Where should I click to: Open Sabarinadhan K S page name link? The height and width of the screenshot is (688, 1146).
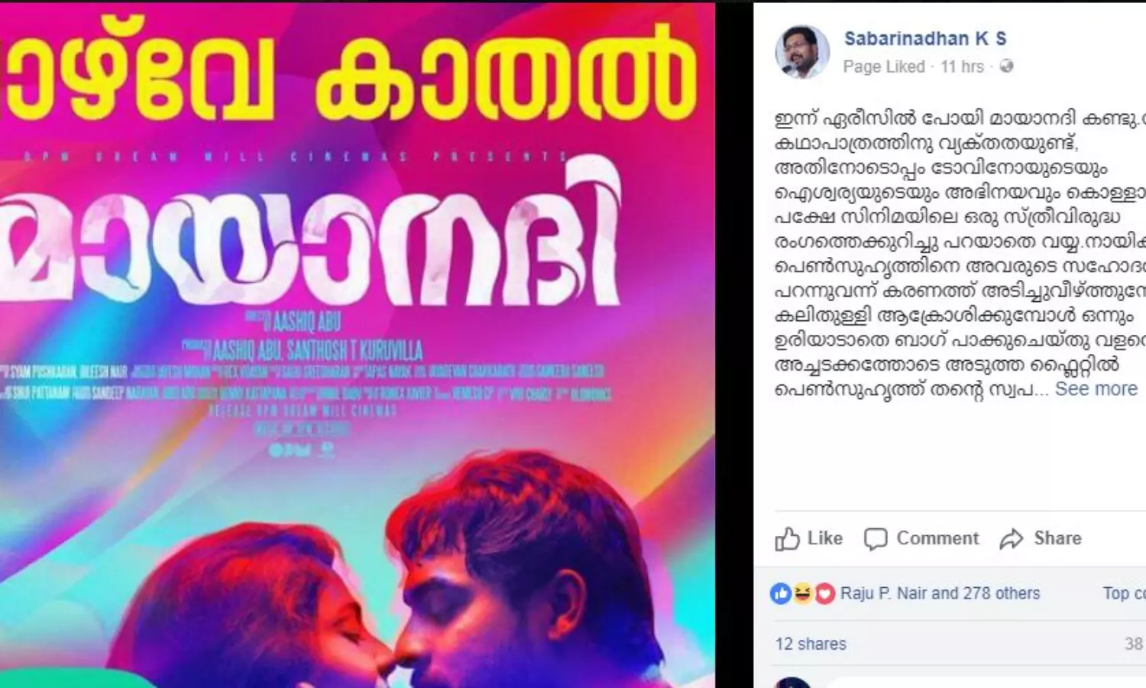925,38
